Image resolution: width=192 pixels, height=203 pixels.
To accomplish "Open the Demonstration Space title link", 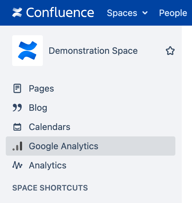I will pos(93,51).
